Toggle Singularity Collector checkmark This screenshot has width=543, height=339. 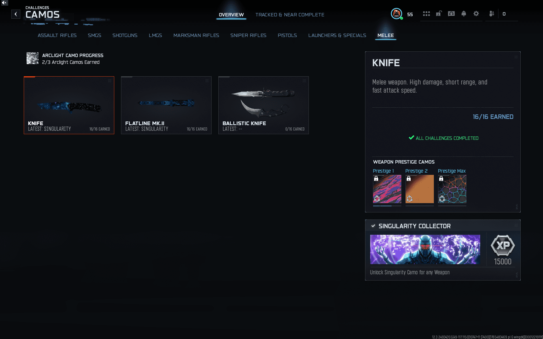pos(373,226)
